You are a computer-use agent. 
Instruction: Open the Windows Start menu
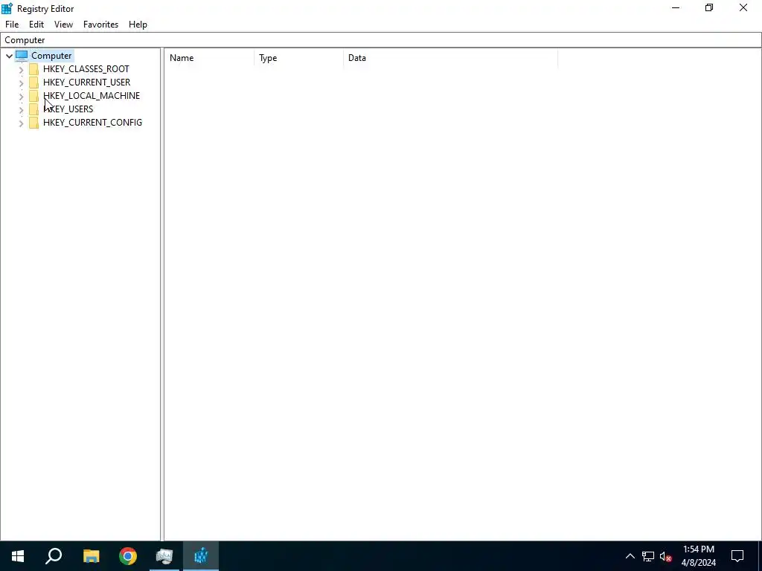18,556
